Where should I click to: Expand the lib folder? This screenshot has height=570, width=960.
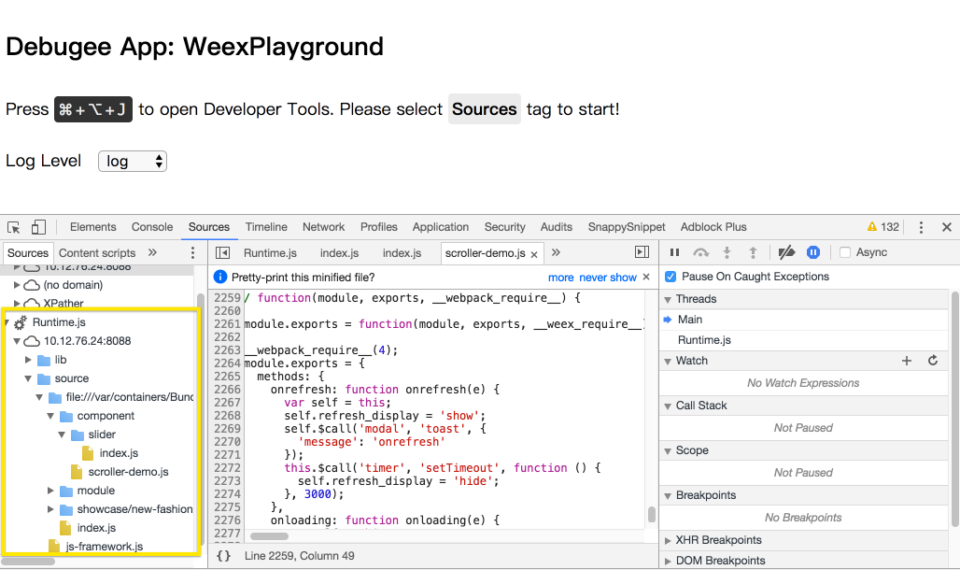coord(28,360)
